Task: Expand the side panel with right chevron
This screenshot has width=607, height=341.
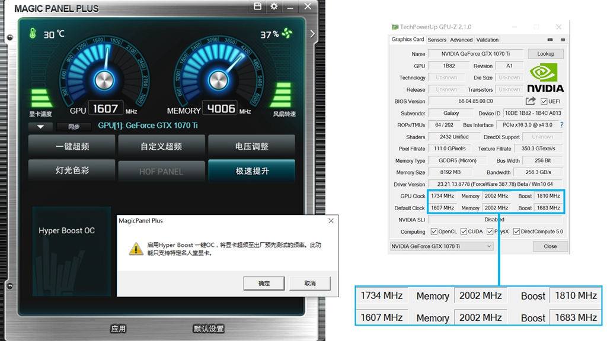Action: [x=312, y=34]
